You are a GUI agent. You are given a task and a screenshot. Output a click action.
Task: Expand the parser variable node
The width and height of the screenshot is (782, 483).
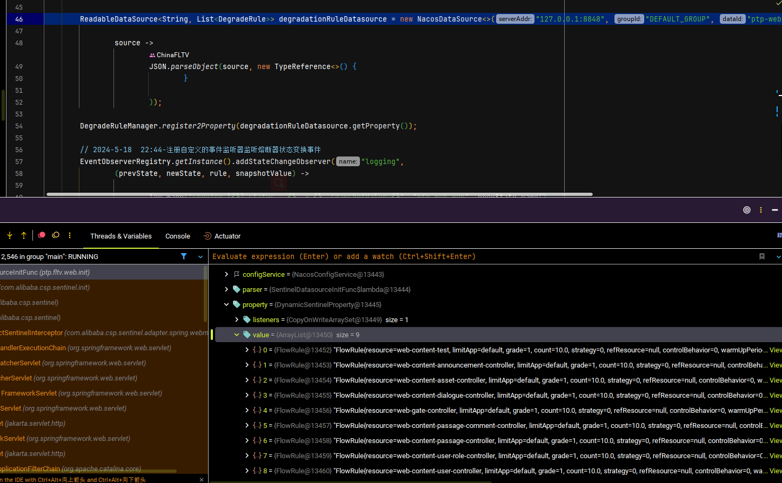[226, 290]
